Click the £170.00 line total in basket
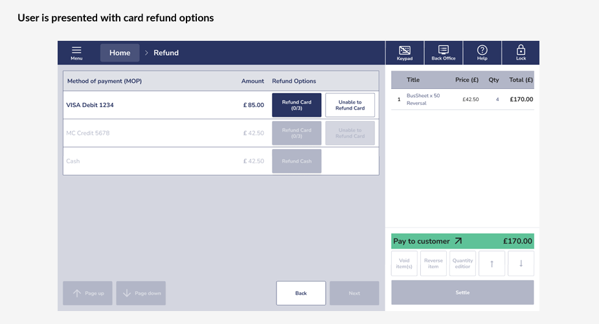The width and height of the screenshot is (599, 324). 521,99
